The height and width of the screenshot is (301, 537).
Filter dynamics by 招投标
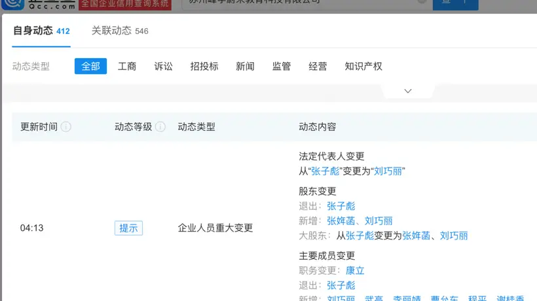point(204,66)
